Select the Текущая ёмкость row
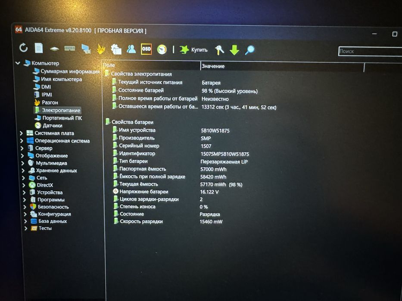Image resolution: width=402 pixels, height=301 pixels. coord(138,184)
